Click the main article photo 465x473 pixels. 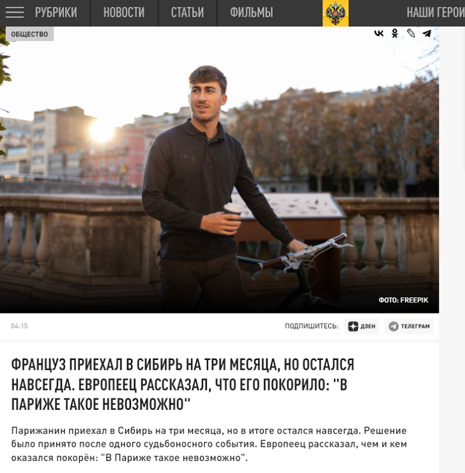point(219,170)
